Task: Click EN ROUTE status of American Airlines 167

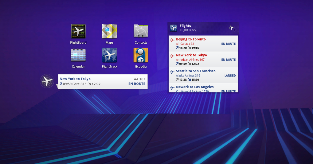Action: click(228, 60)
